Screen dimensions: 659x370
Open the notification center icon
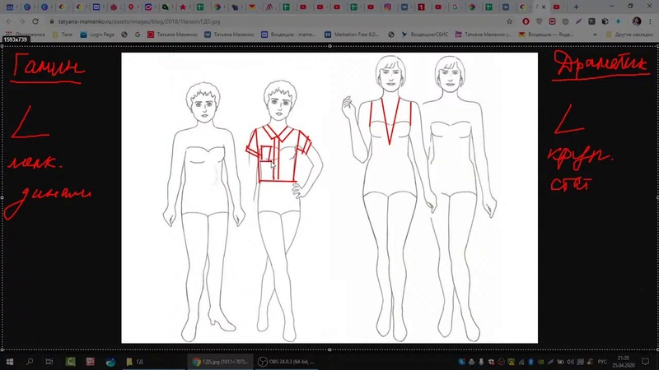click(646, 362)
